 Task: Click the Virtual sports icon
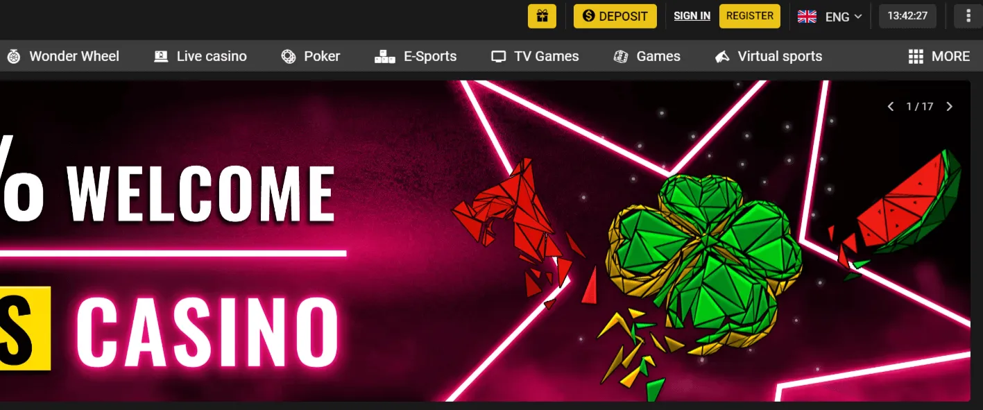pos(722,57)
